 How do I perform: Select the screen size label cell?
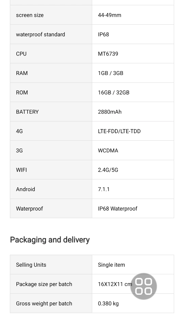click(51, 15)
